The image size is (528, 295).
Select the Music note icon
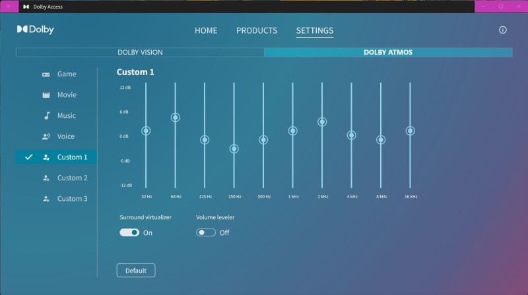(47, 116)
